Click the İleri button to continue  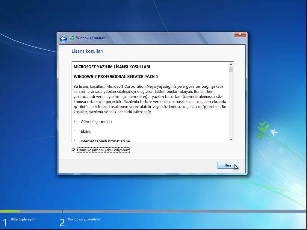coord(228,165)
